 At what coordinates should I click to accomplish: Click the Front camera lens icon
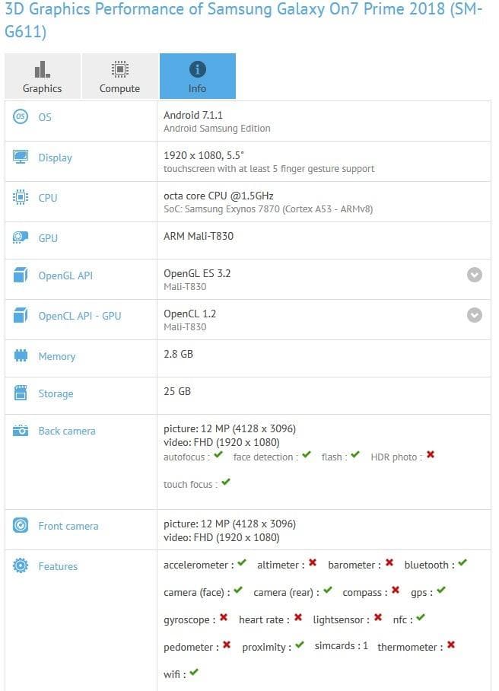[x=21, y=525]
